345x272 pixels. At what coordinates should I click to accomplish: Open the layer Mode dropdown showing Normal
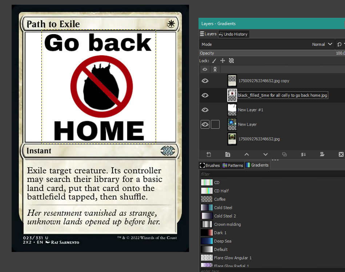click(267, 44)
